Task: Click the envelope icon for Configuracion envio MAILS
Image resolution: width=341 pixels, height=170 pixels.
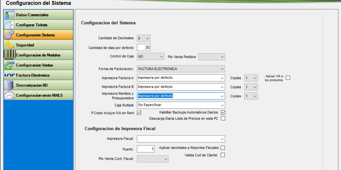Action: 9,95
